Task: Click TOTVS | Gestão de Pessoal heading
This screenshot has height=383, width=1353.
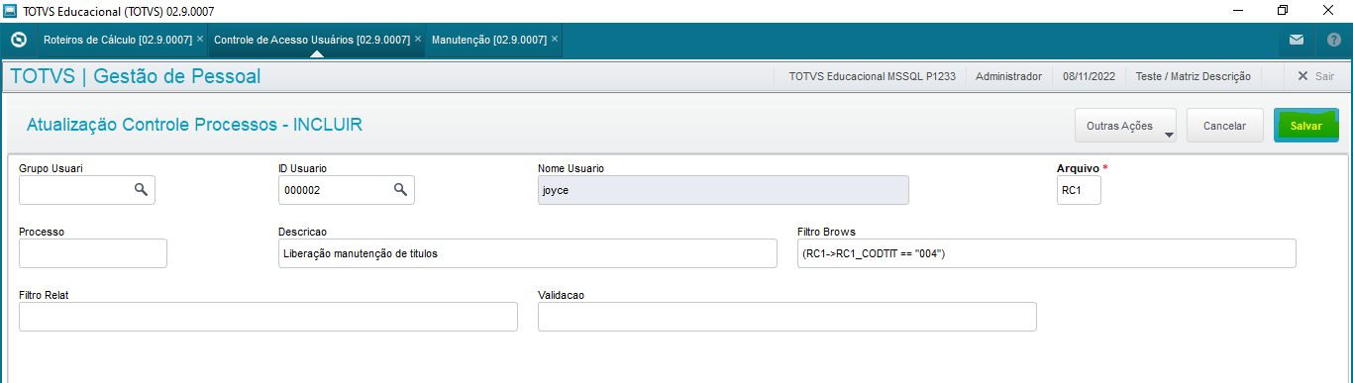Action: tap(136, 76)
